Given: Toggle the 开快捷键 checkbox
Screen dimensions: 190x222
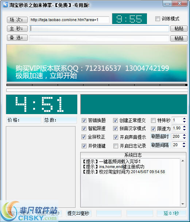Looking at the screenshot, I should (x=84, y=146).
